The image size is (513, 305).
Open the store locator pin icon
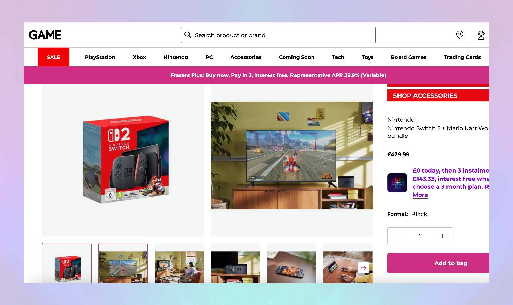tap(460, 35)
